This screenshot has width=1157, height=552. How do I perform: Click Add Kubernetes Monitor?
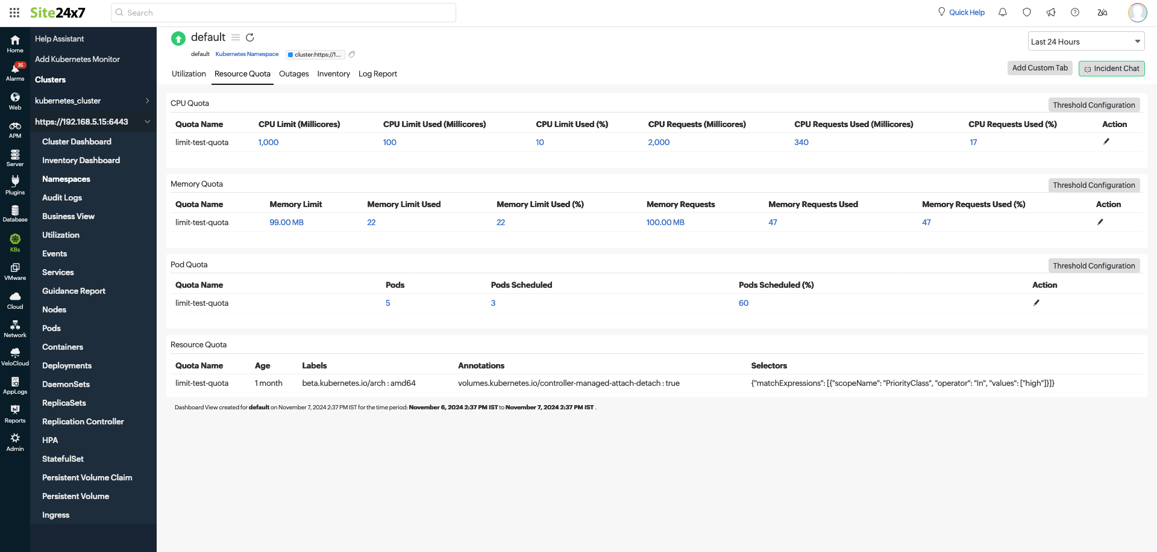coord(77,59)
